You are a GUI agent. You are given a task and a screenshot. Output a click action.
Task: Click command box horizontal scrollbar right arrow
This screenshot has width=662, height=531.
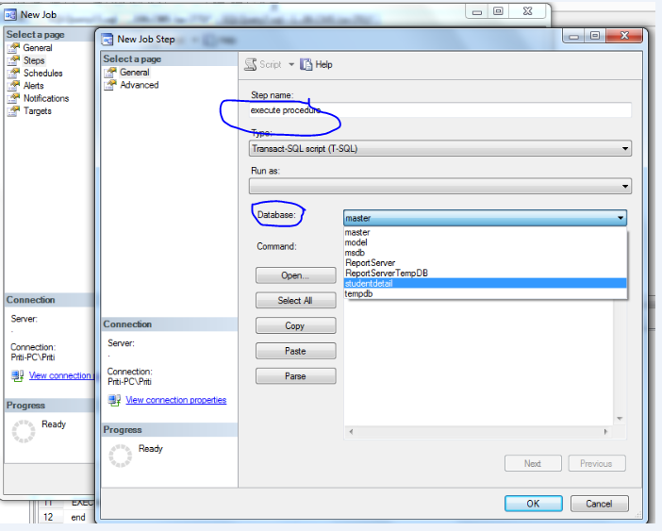coord(605,431)
